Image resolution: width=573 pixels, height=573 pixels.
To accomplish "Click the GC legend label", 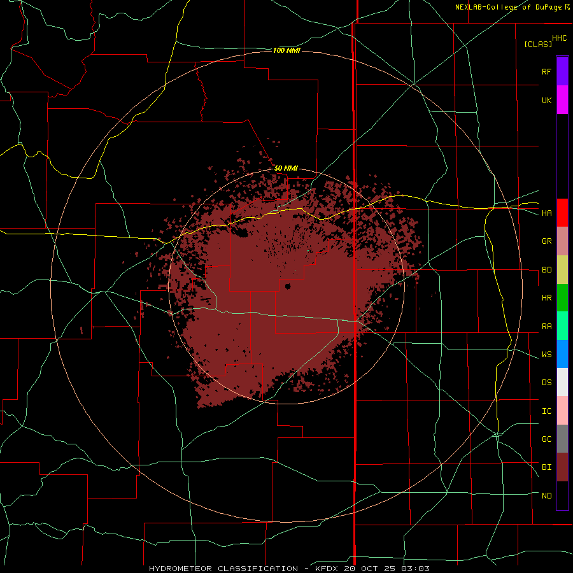I will [546, 439].
